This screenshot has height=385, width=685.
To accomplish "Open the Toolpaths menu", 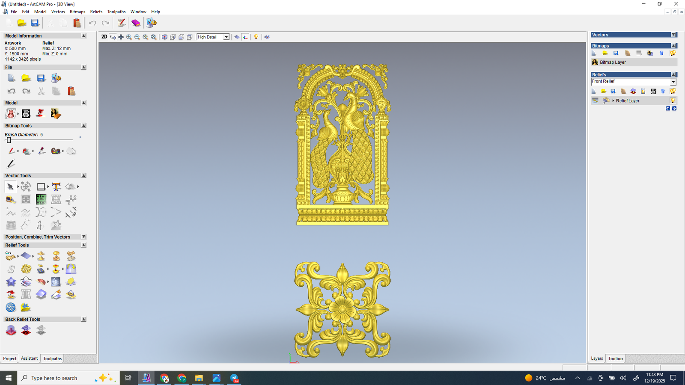I will coord(116,12).
